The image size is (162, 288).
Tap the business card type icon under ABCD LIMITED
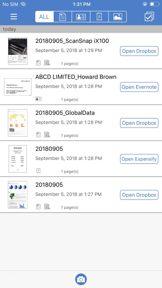(38, 99)
